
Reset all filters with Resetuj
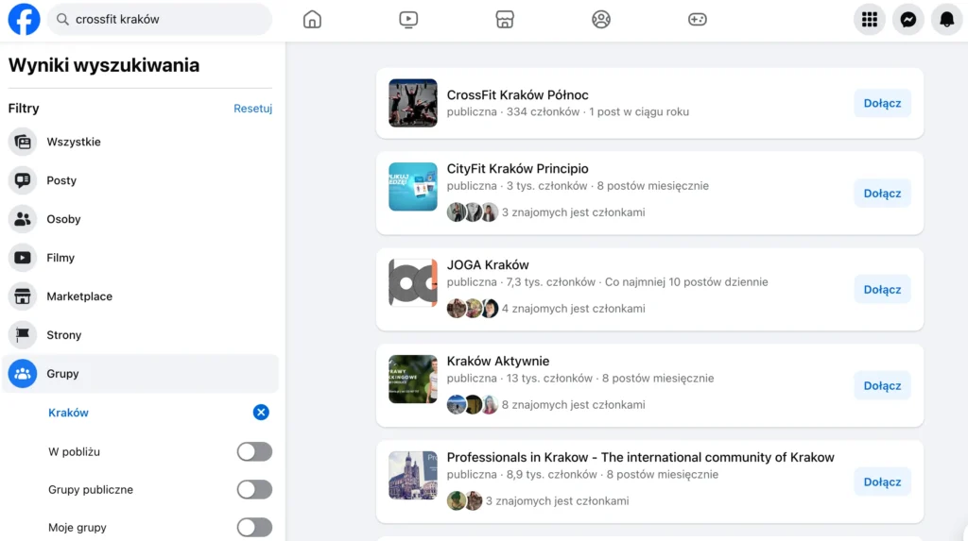(x=252, y=108)
